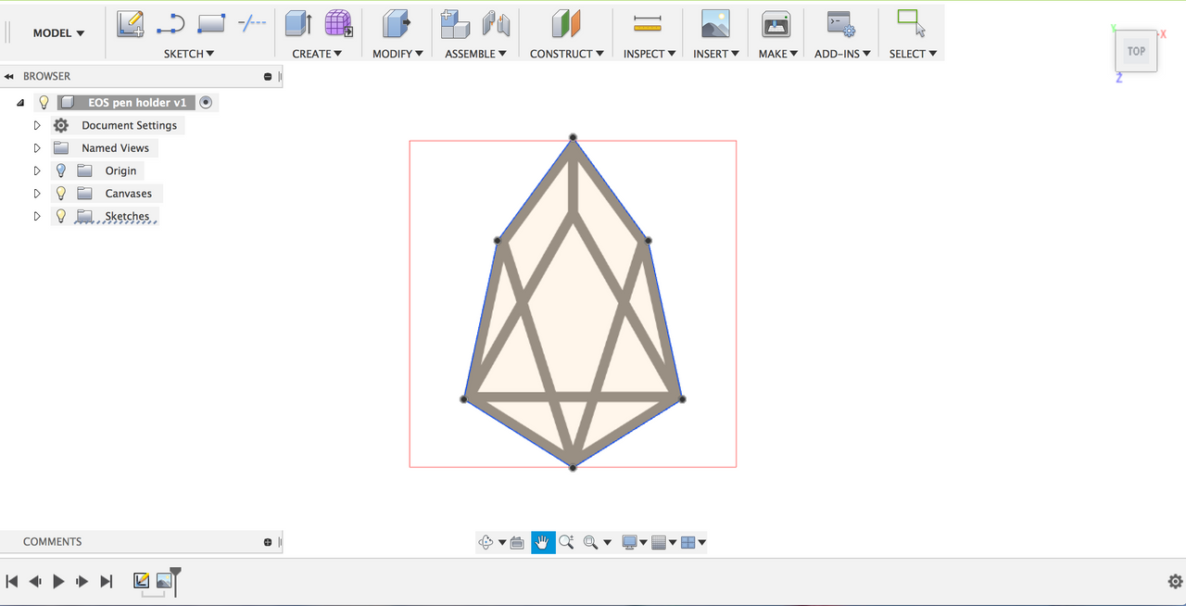Open the Zoom Window dropdown arrow

pyautogui.click(x=608, y=543)
